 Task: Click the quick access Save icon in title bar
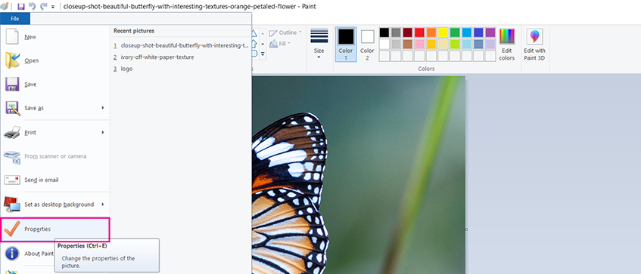point(21,7)
